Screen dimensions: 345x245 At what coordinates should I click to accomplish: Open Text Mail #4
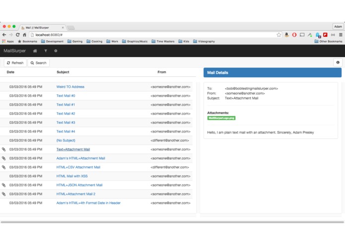66,131
